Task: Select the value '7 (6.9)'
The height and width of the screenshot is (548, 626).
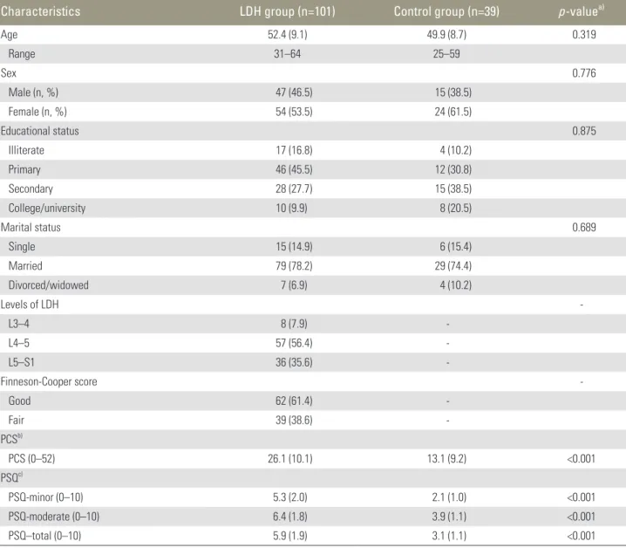Action: [x=294, y=285]
